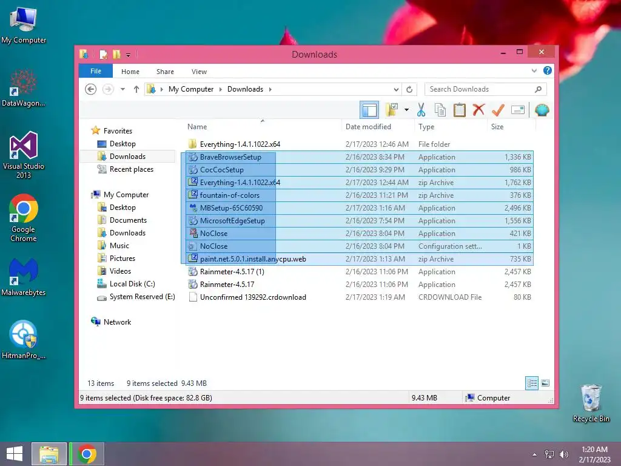Switch to the View ribbon tab
621x466 pixels.
199,72
